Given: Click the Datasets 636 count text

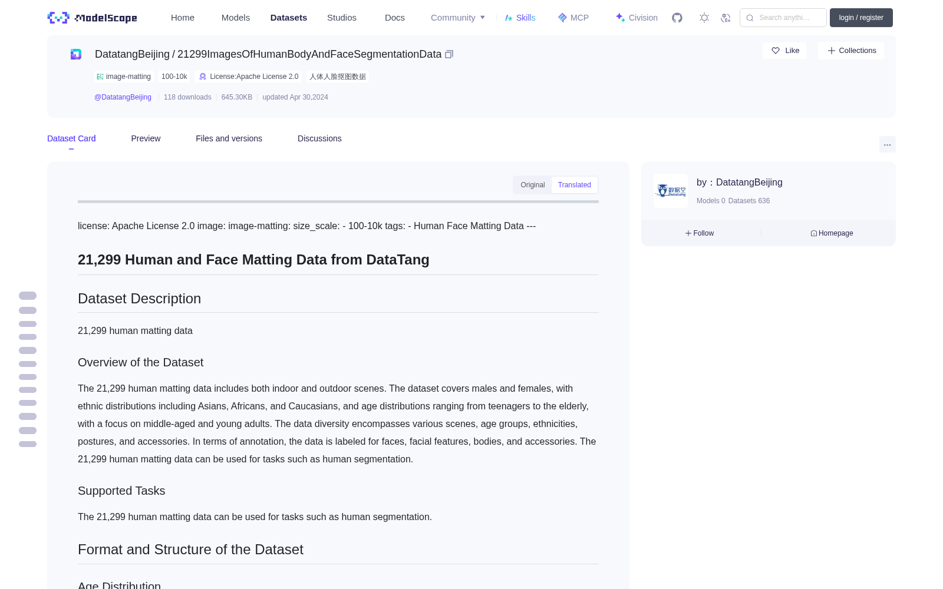Looking at the screenshot, I should point(749,201).
